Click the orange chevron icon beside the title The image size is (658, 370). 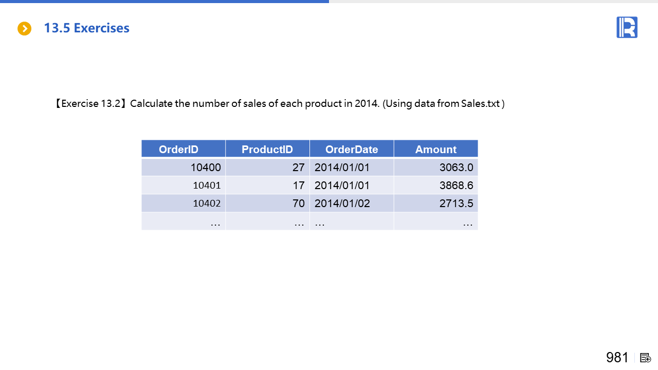(x=24, y=28)
